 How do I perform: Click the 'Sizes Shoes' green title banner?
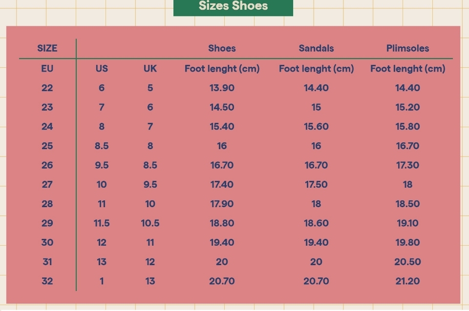(233, 6)
